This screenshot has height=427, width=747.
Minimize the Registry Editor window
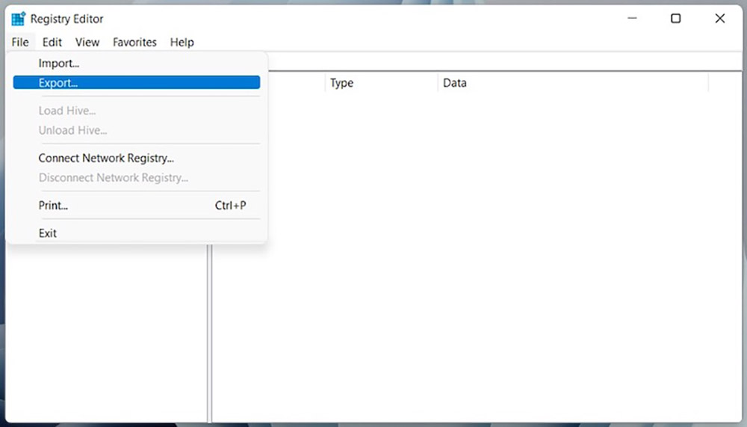tap(632, 19)
